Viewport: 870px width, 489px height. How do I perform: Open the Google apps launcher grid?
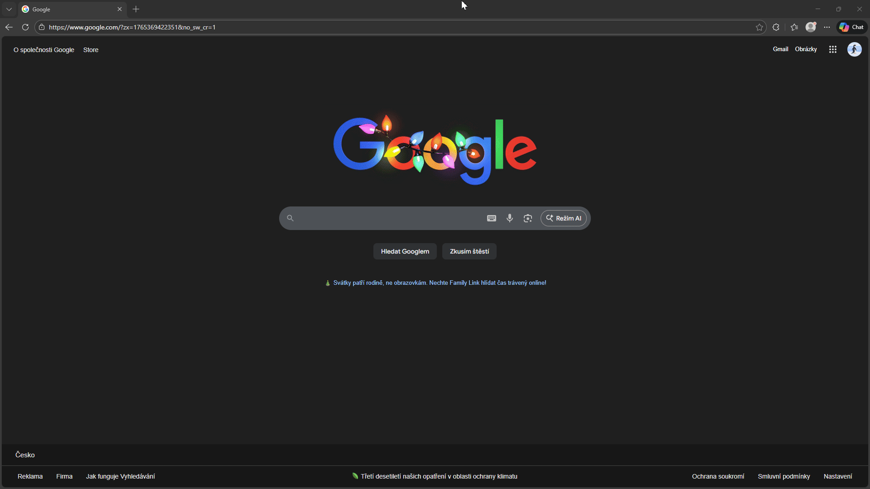(x=833, y=49)
